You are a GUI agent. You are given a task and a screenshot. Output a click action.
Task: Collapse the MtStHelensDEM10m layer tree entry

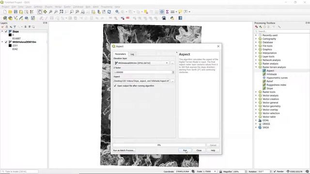coord(2,42)
